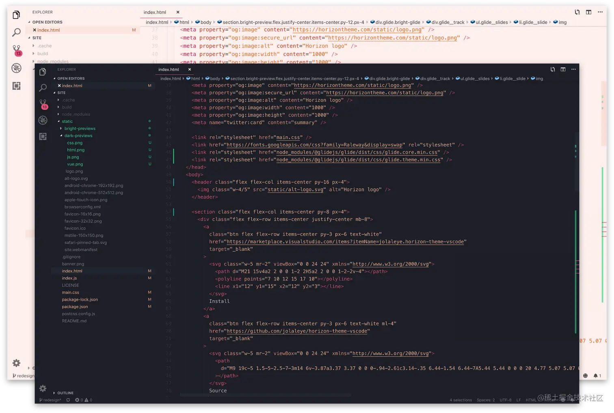Click notification bell in light window status bar

(595, 376)
